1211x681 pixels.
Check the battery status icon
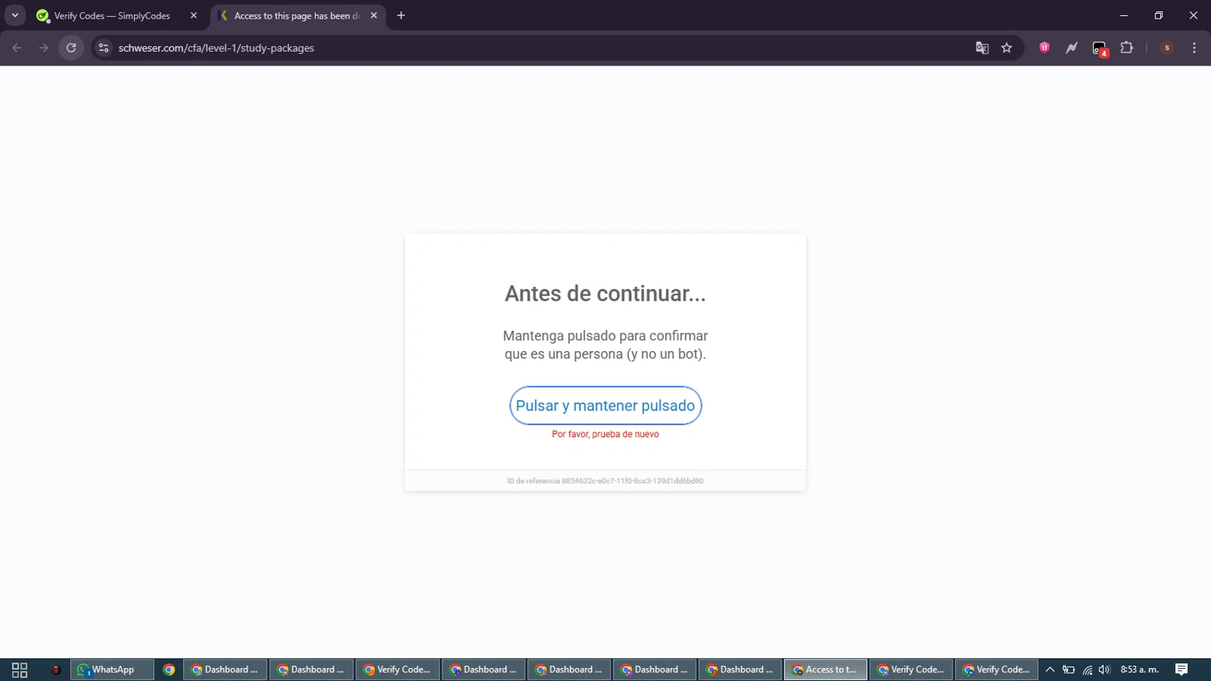(1068, 670)
